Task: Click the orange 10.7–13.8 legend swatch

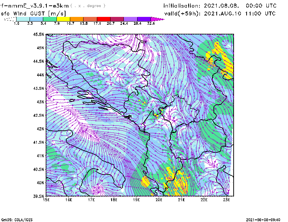Action: click(77, 19)
